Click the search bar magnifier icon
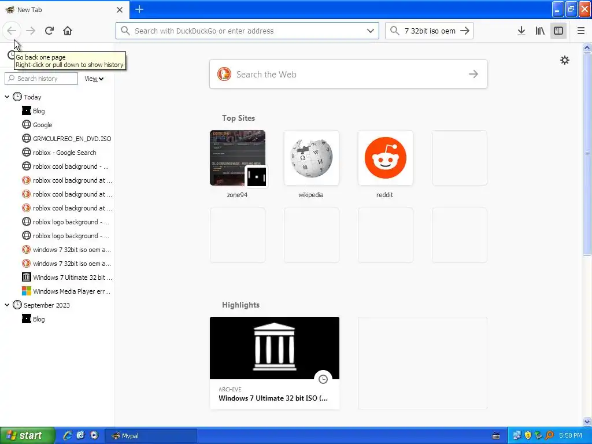This screenshot has width=592, height=444. 394,31
